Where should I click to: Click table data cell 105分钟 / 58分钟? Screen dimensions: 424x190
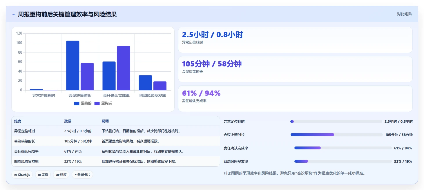point(78,141)
